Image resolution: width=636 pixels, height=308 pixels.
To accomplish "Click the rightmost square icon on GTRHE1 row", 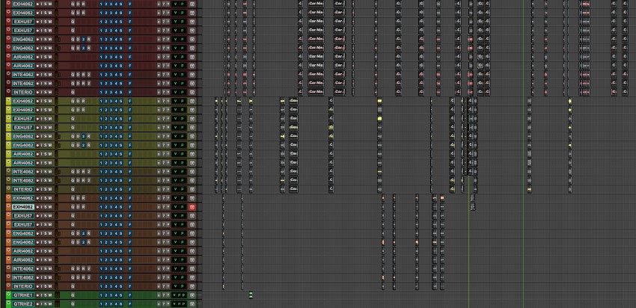I will 192,295.
